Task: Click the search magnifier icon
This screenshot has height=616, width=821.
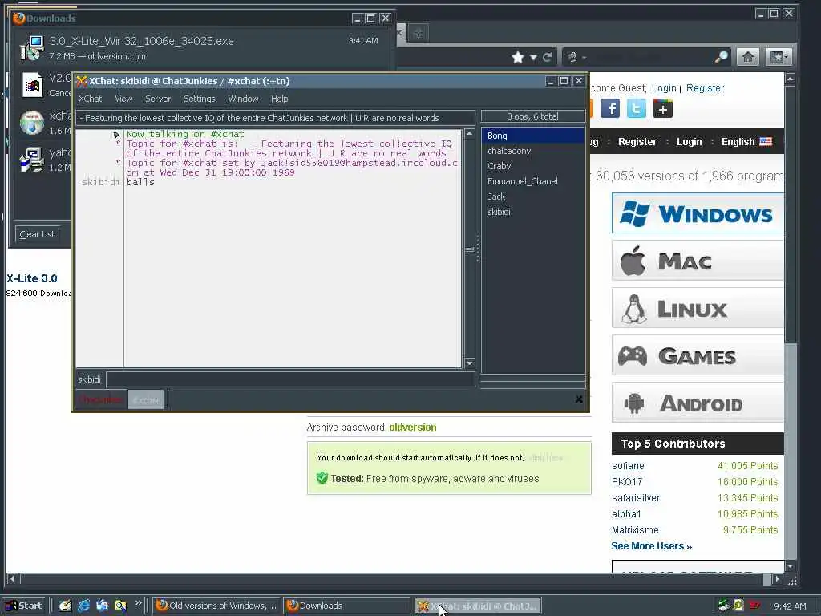Action: click(722, 57)
